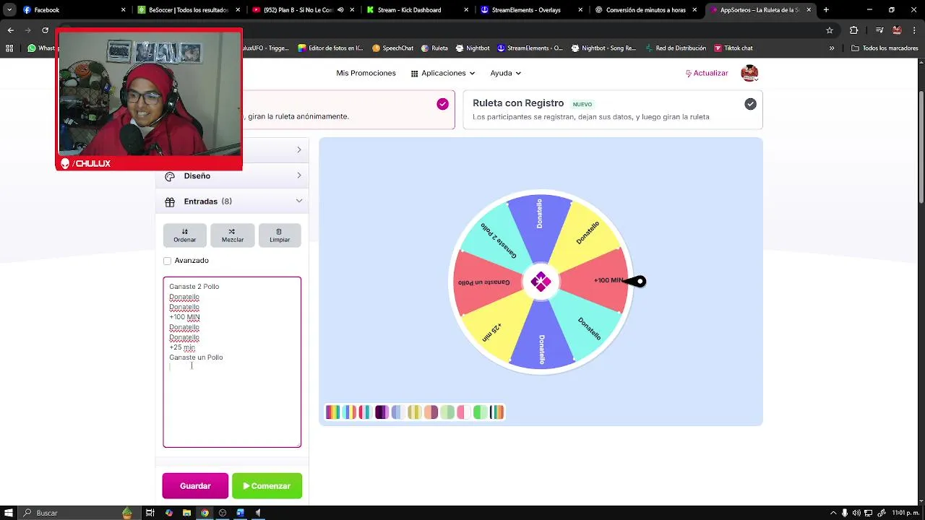This screenshot has height=520, width=925.
Task: Select the bright green palette swatch
Action: [480, 412]
